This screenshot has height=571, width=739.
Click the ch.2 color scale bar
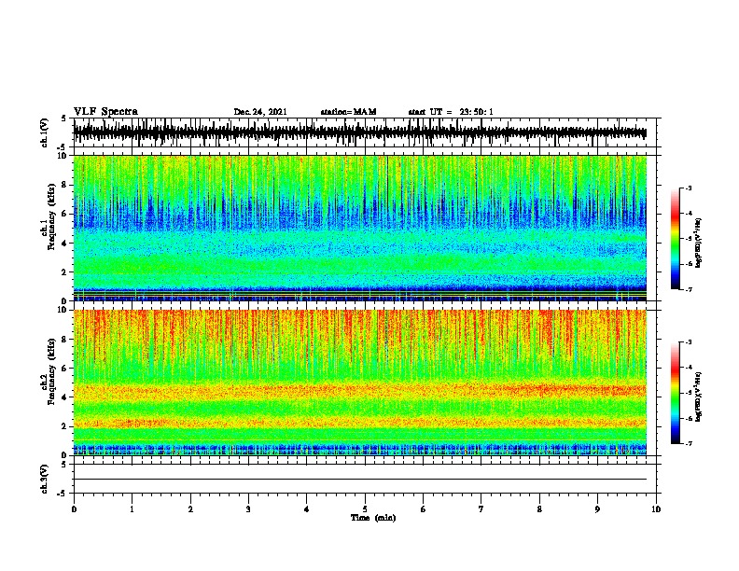676,393
